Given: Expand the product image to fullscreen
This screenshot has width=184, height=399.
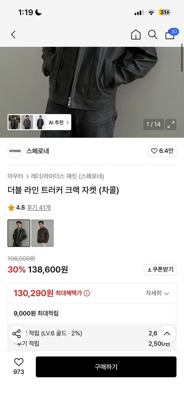Looking at the screenshot, I should click(171, 124).
